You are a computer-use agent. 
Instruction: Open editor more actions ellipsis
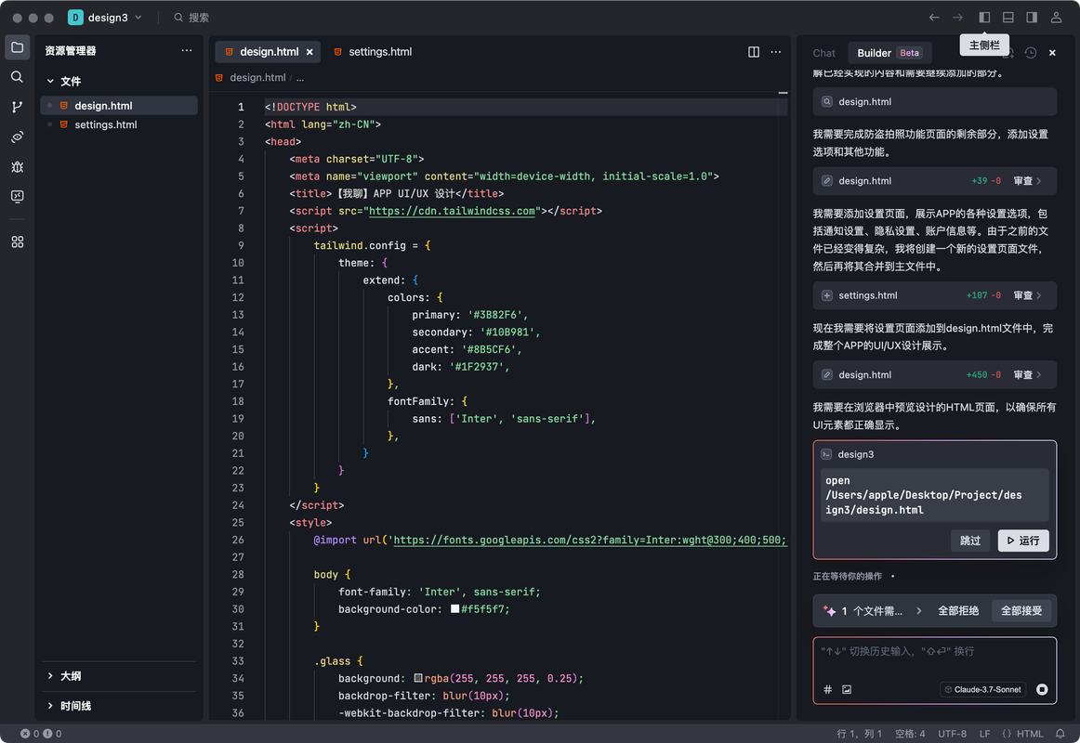[x=775, y=52]
